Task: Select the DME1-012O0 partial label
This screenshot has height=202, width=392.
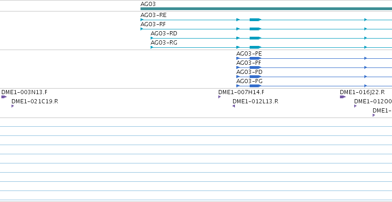Action: point(373,101)
